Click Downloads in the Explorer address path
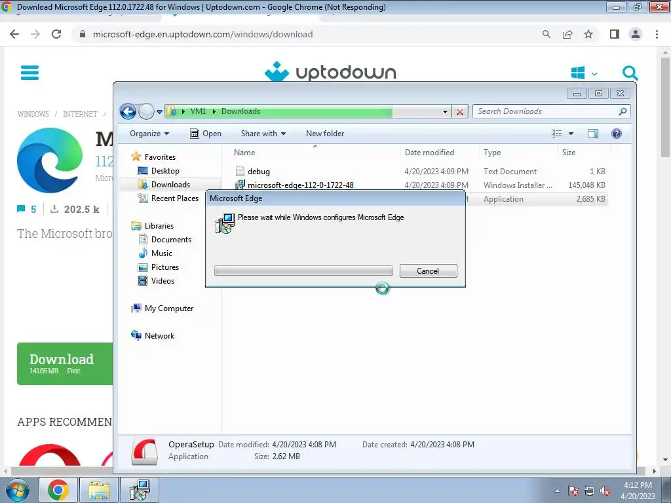Image resolution: width=671 pixels, height=503 pixels. [240, 111]
